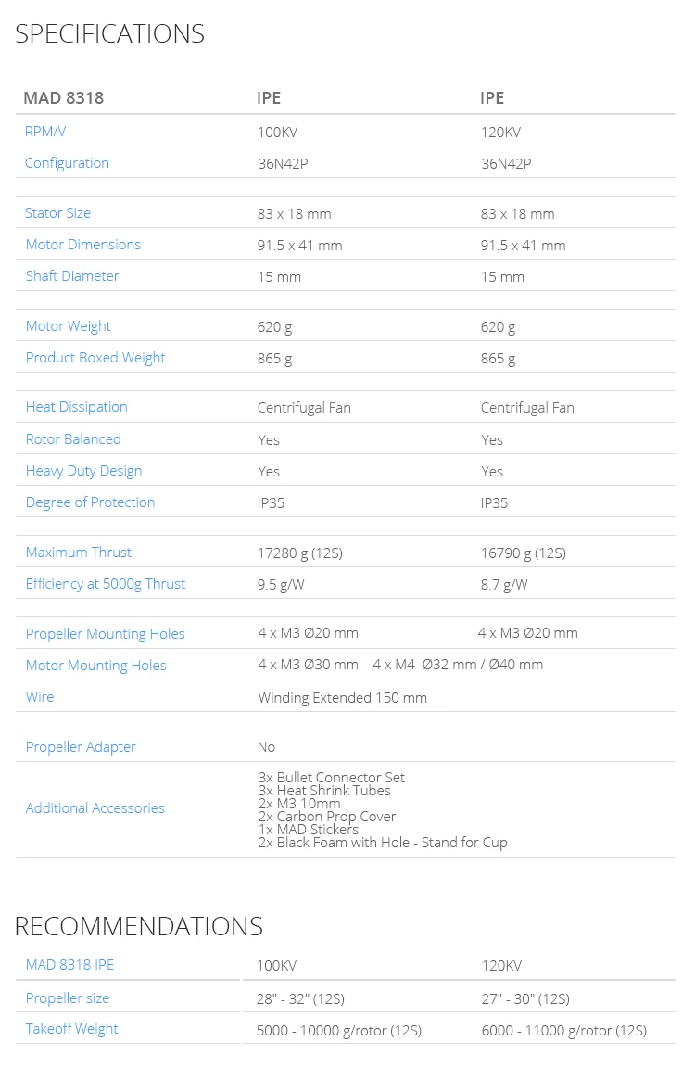The width and height of the screenshot is (695, 1067).
Task: Select the Propeller Adapter label
Action: click(x=81, y=747)
